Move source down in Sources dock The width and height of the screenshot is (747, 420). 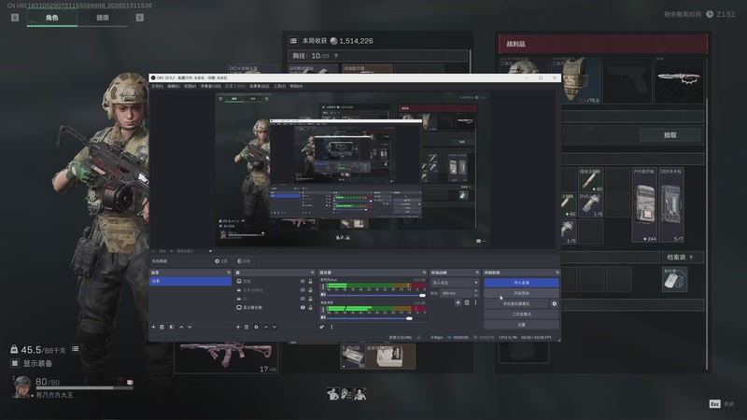(x=275, y=328)
